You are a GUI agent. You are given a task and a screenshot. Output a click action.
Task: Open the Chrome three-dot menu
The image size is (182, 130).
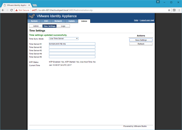pyautogui.click(x=179, y=10)
